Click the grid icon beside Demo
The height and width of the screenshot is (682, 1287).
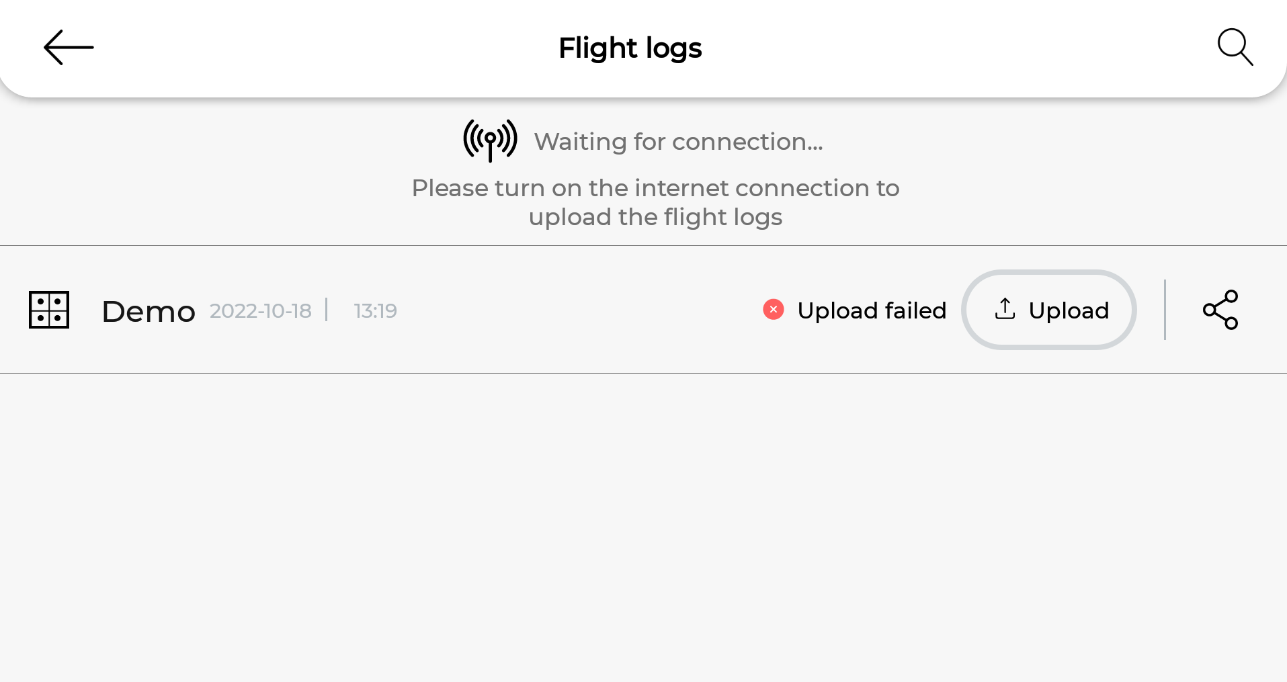coord(49,310)
